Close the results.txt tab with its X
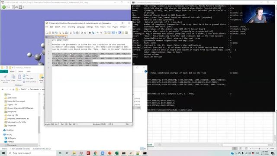The height and width of the screenshot is (156, 277). pos(65,37)
